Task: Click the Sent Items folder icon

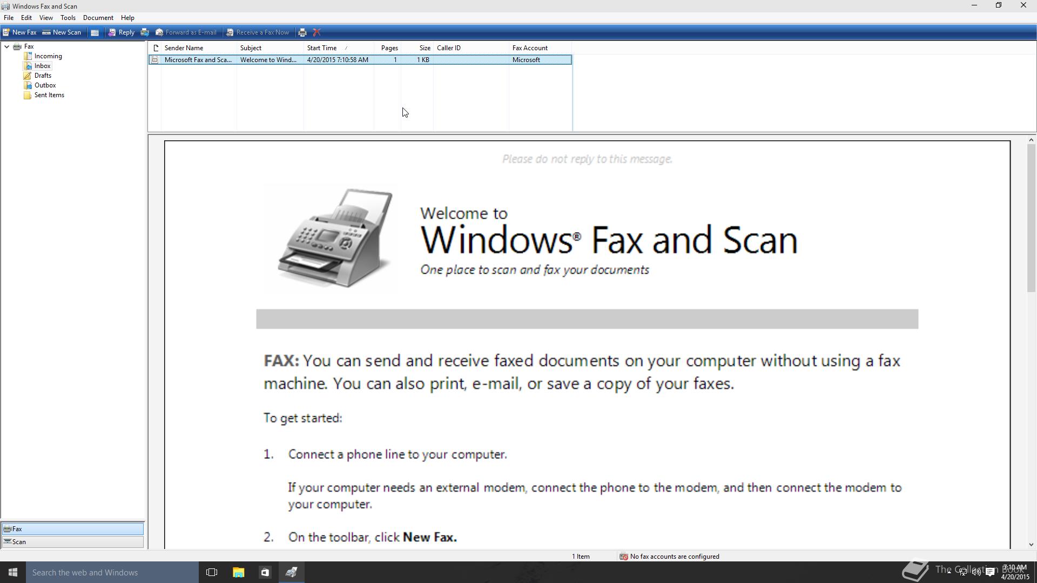Action: coord(28,95)
